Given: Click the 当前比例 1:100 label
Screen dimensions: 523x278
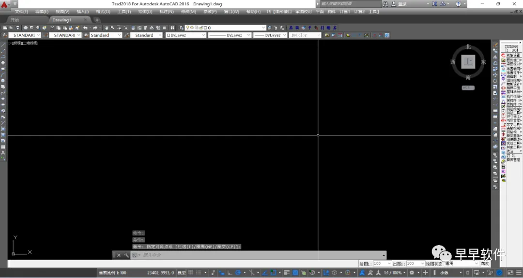Looking at the screenshot, I should pyautogui.click(x=112, y=273).
